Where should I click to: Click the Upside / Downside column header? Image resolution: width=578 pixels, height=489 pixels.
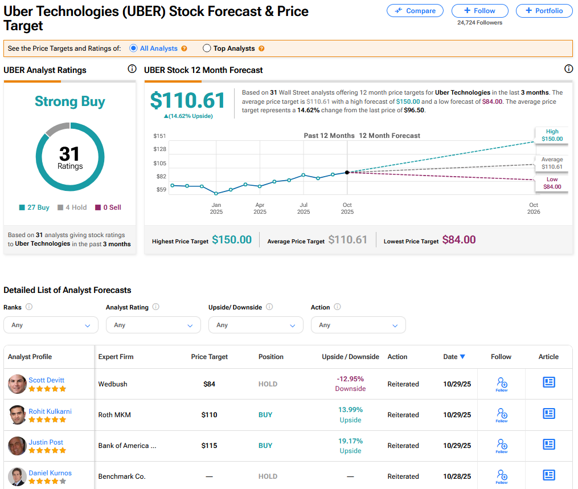350,357
